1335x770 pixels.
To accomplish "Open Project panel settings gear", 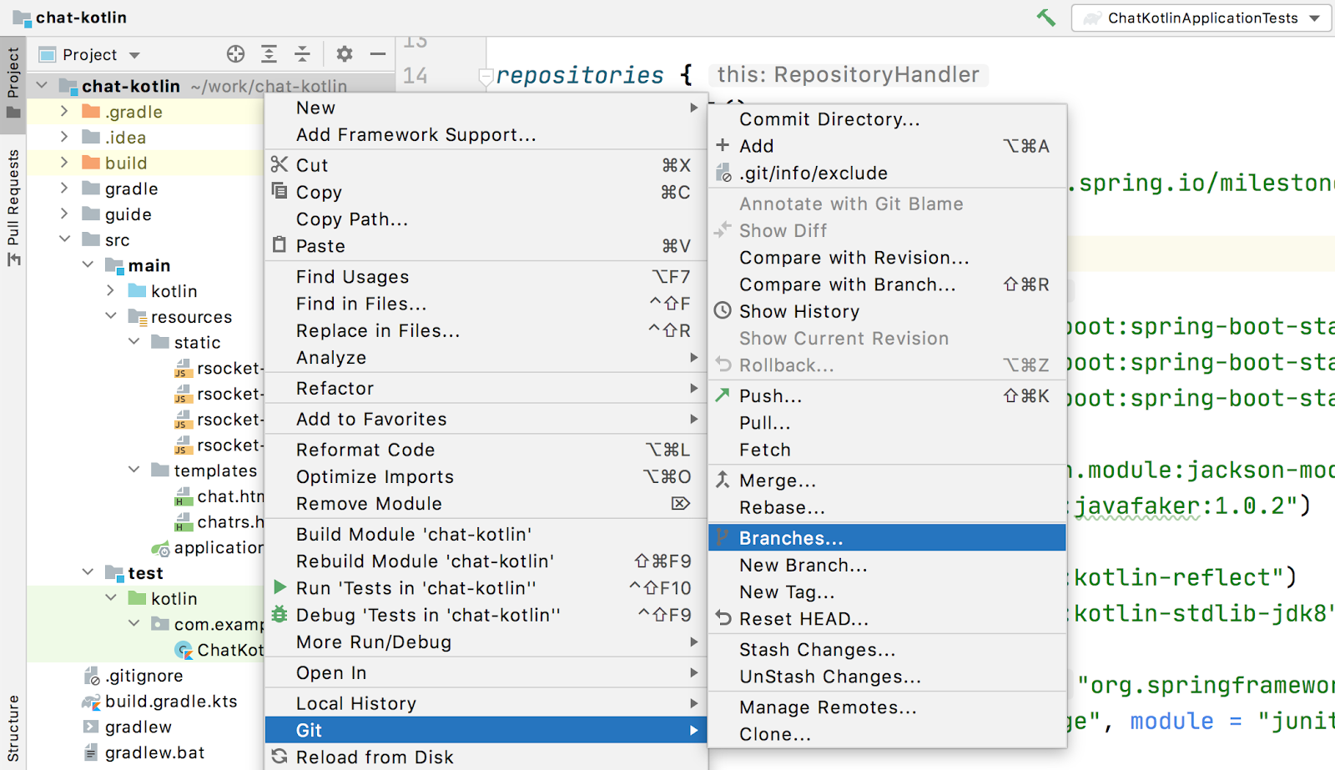I will (344, 54).
